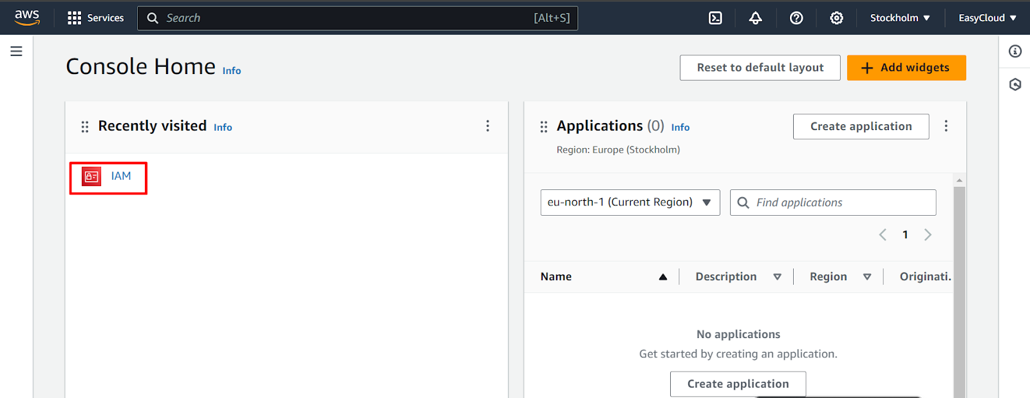Viewport: 1030px width, 398px height.
Task: Go to previous applications page arrow
Action: 883,234
